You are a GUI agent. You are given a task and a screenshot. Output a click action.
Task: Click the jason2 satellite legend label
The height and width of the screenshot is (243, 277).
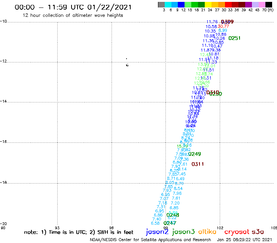click(x=157, y=232)
